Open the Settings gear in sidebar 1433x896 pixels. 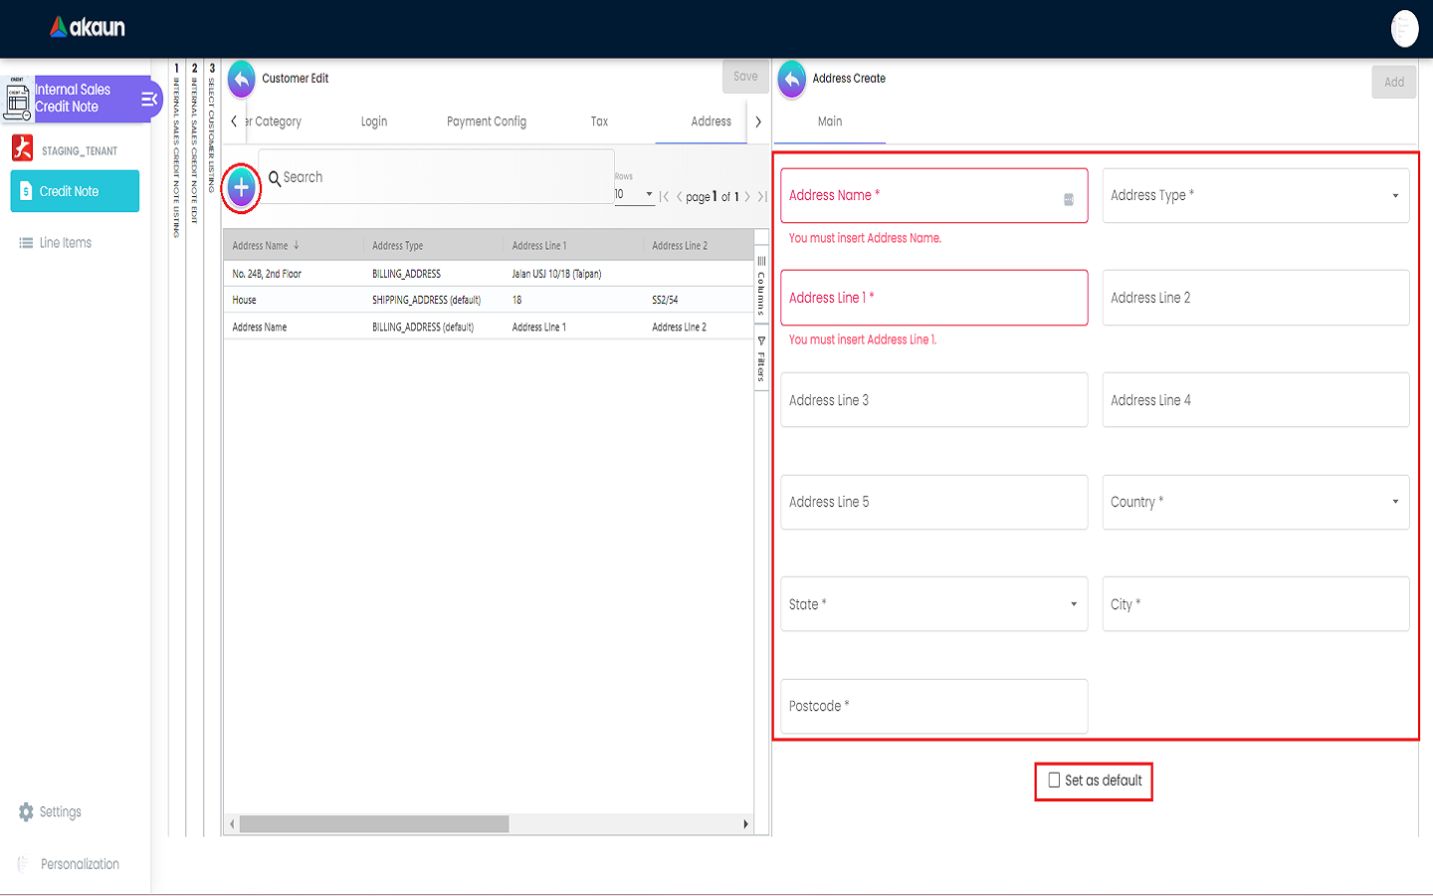pos(27,812)
